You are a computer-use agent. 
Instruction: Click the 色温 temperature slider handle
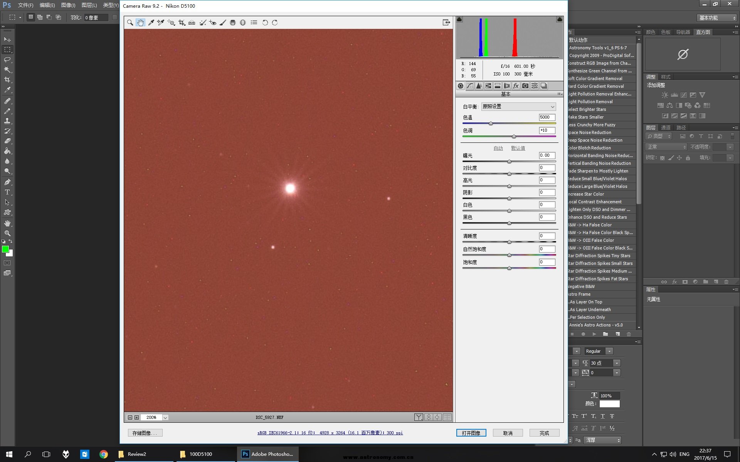tap(491, 124)
